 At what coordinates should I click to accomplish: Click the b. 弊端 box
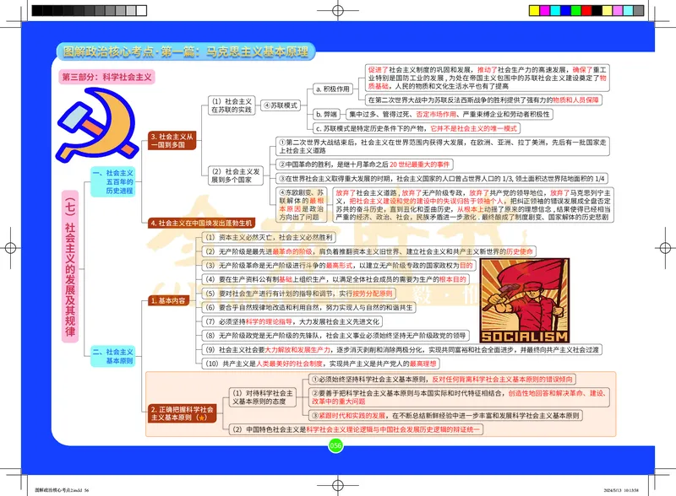tap(325, 114)
